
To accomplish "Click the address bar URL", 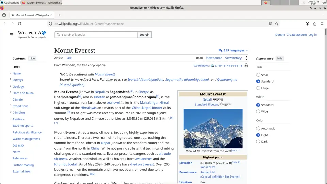I will click(x=89, y=24).
